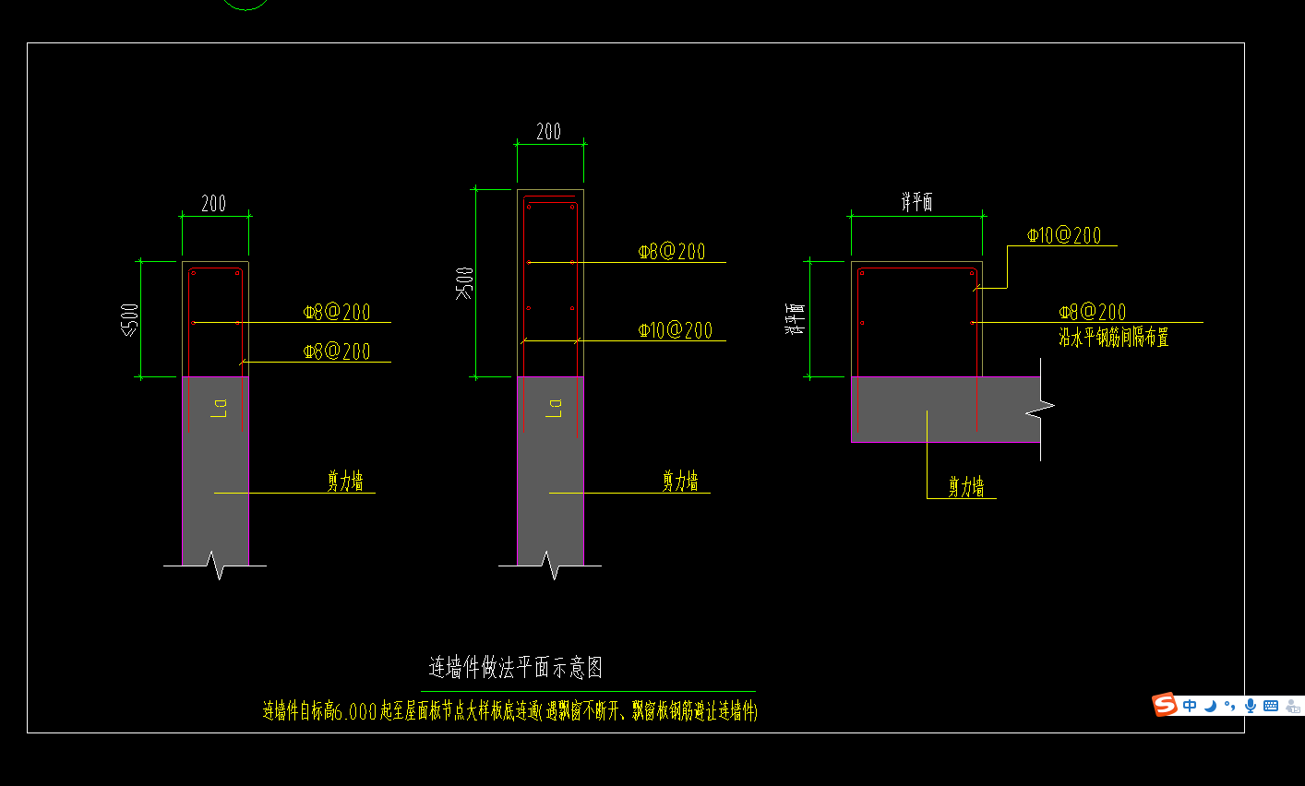Select the La text in middle wall detail
Screen dimensions: 1305x786
[554, 409]
